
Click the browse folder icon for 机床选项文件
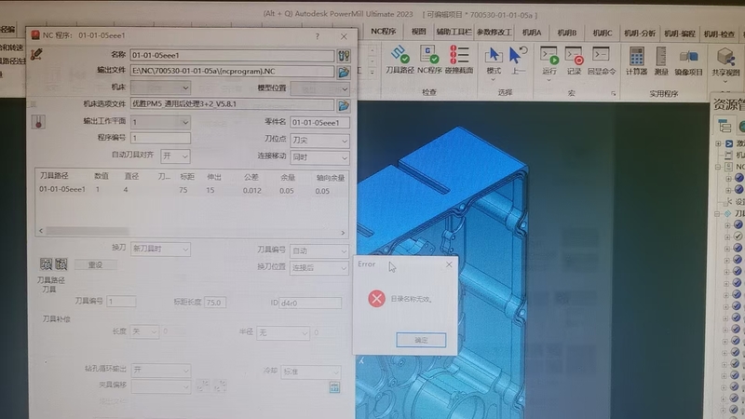click(344, 105)
